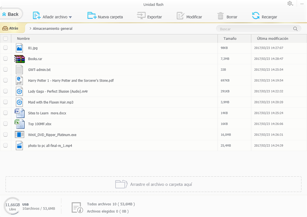Select Sites to Learn more.docx name

click(47, 113)
